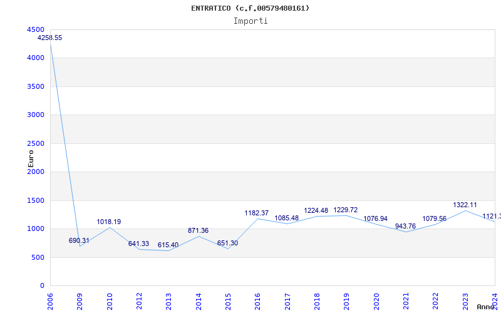Click the Euro y-axis title
This screenshot has height=313, width=501.
(x=31, y=159)
